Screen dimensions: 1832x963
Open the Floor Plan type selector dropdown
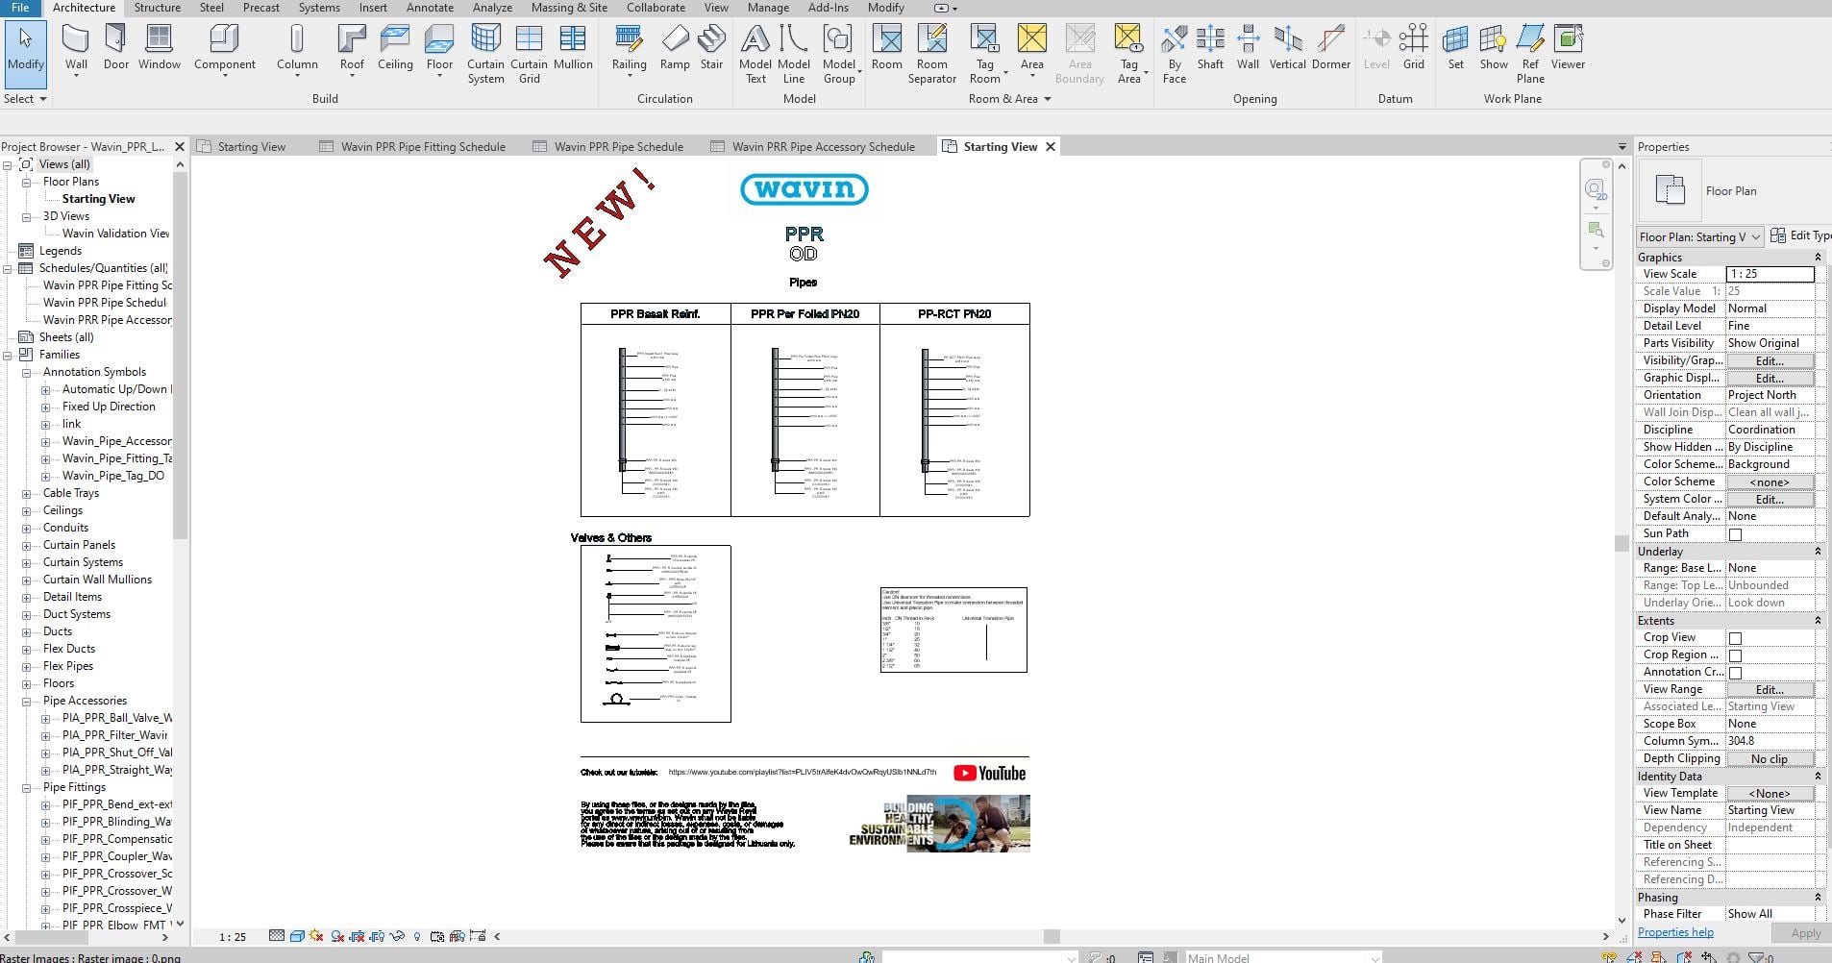[1700, 236]
